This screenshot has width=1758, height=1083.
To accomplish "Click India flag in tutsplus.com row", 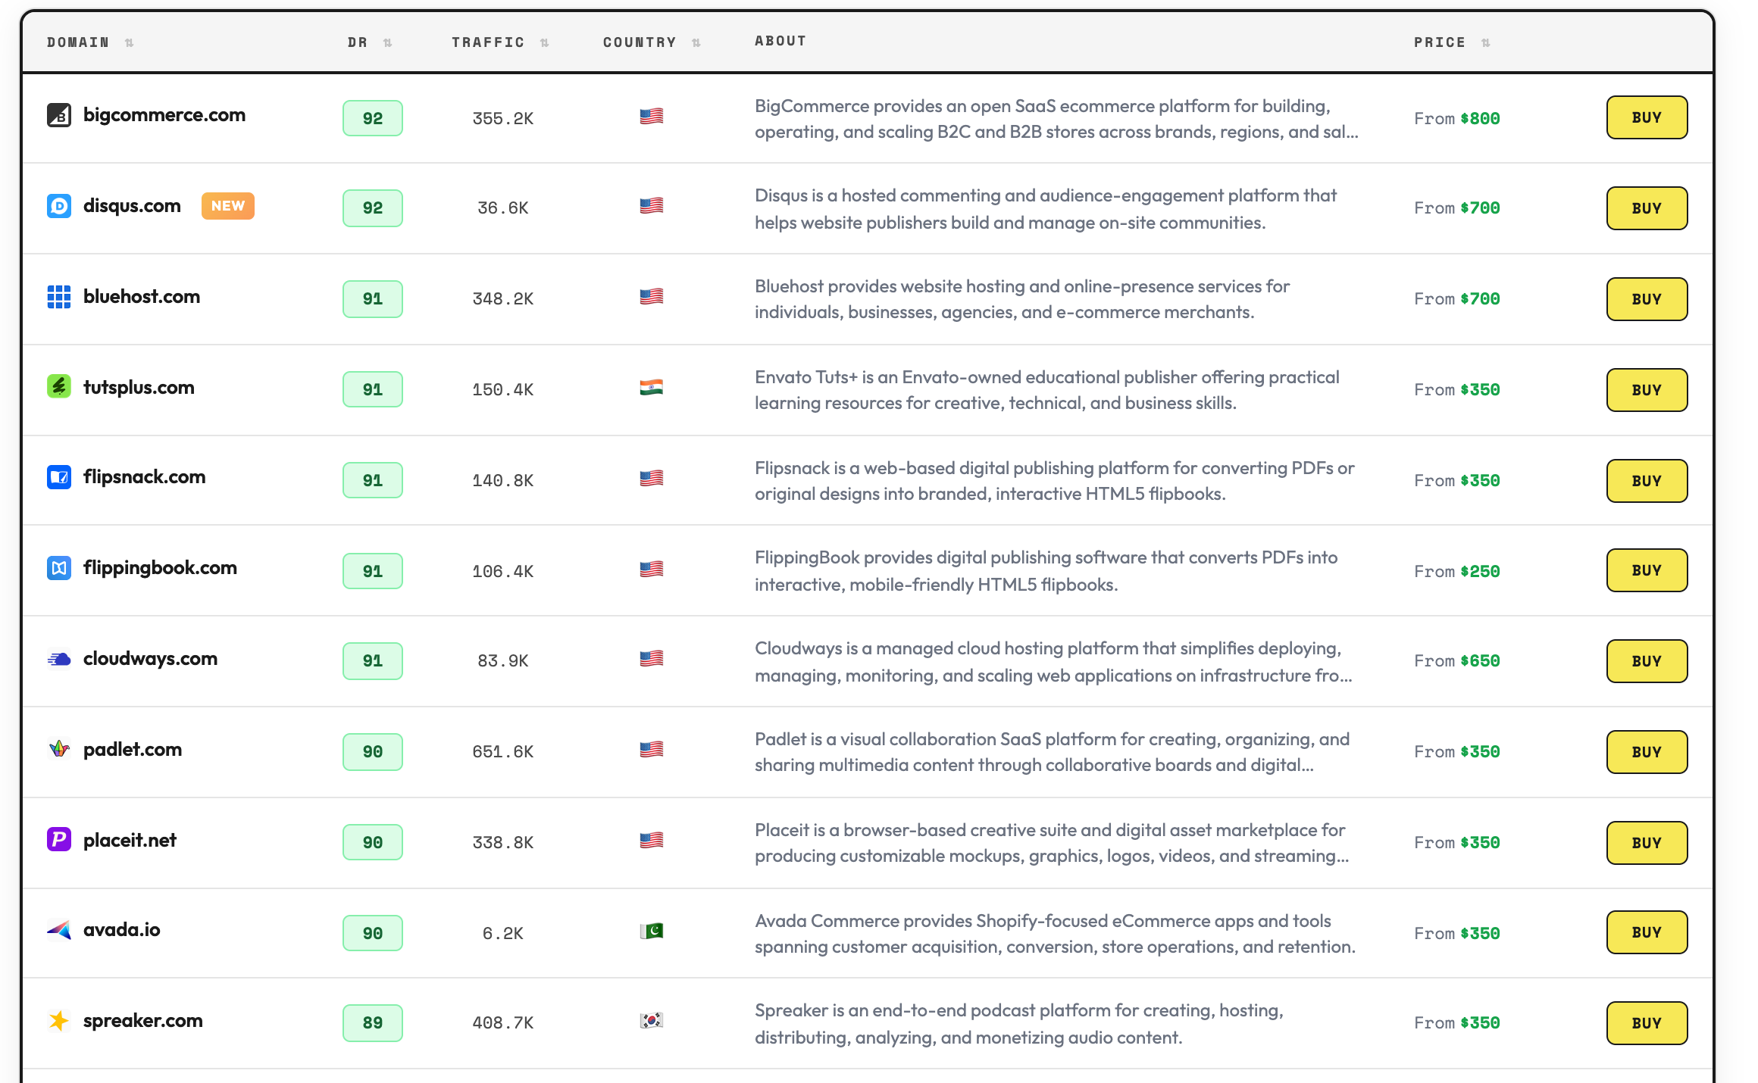I will coord(652,388).
